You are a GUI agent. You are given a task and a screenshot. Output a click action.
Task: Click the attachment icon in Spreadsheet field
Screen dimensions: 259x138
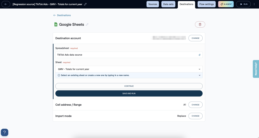(199, 55)
